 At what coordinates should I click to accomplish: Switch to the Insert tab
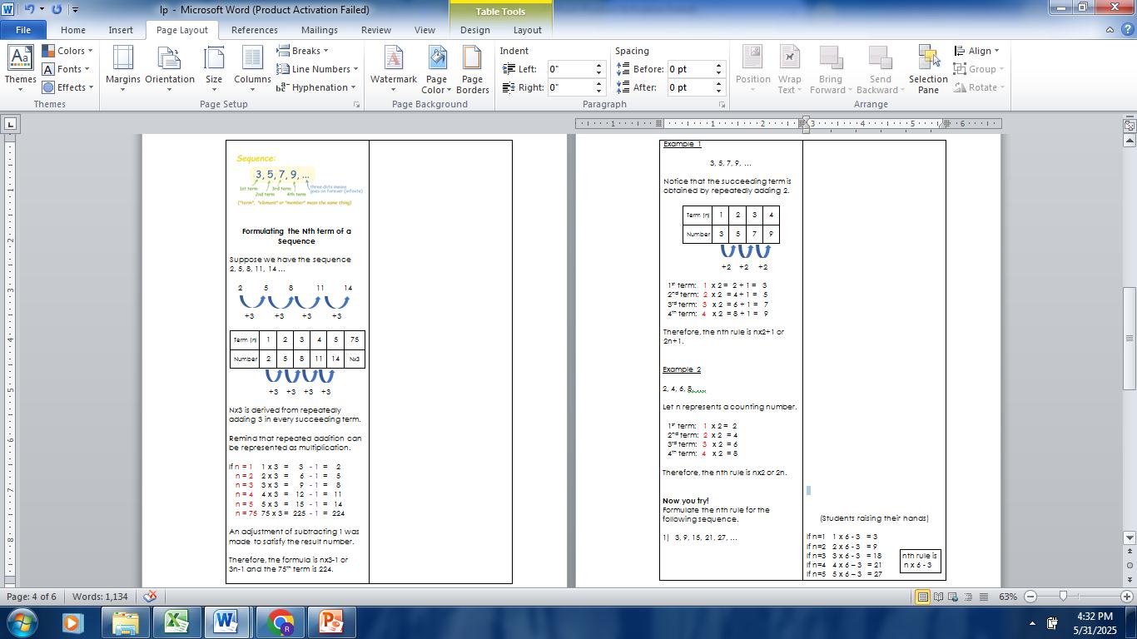coord(121,30)
